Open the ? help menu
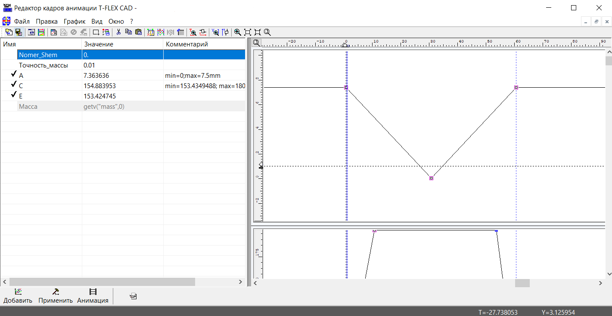 [x=131, y=21]
